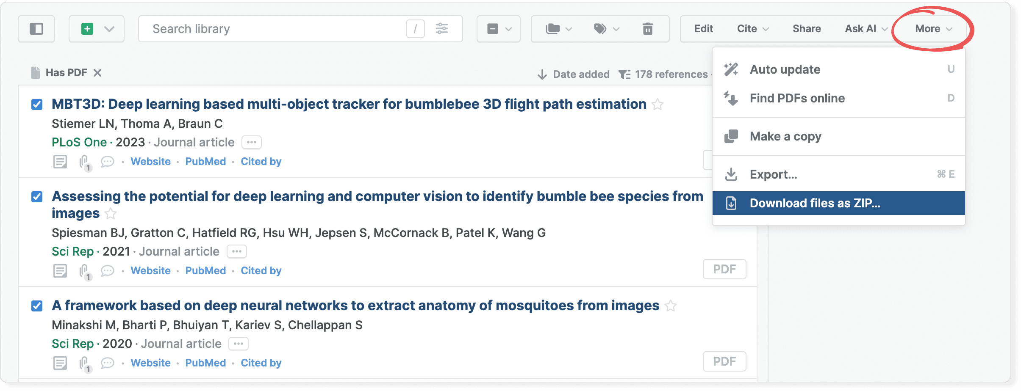This screenshot has width=1021, height=391.
Task: Open search filter settings sliders icon
Action: click(x=442, y=28)
